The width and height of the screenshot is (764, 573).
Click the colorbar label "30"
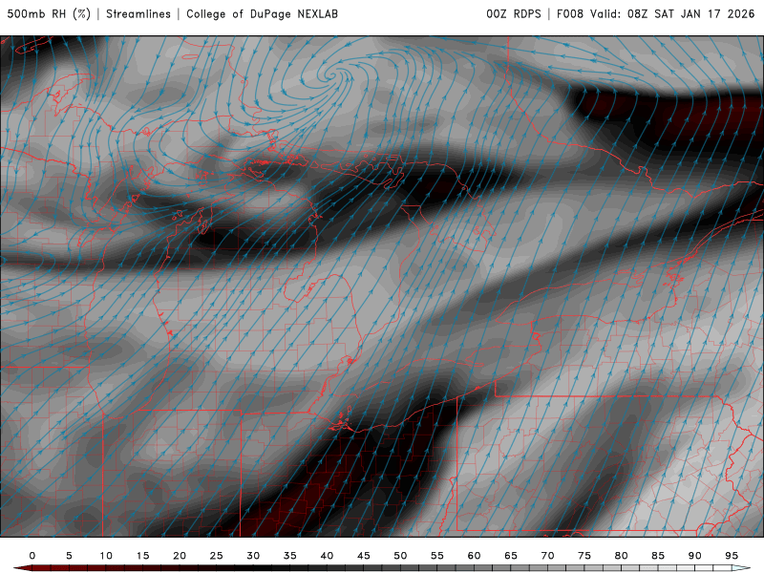(253, 556)
